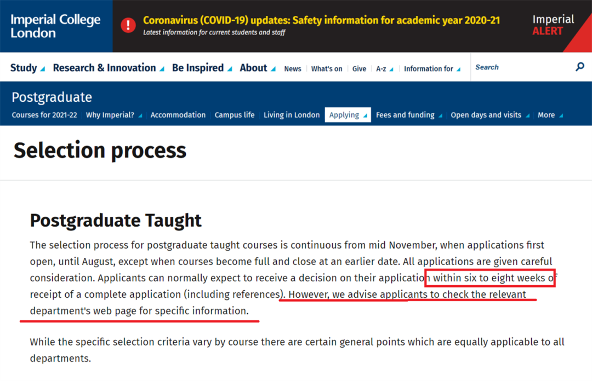Screen dimensions: 592x381
Task: Select the Applying tab
Action: pos(348,115)
